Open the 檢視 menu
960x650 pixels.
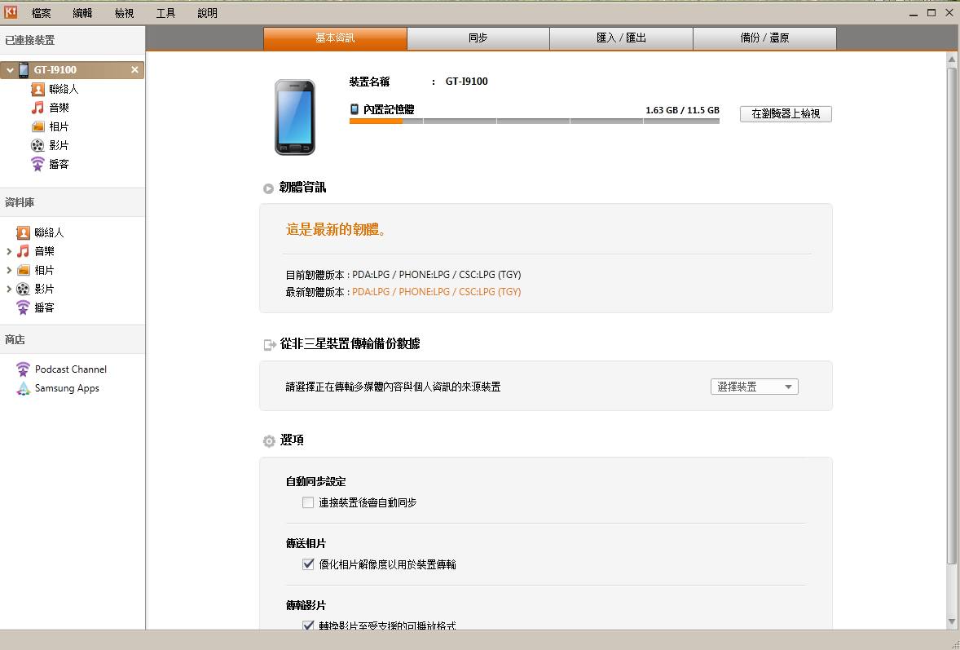[x=125, y=13]
